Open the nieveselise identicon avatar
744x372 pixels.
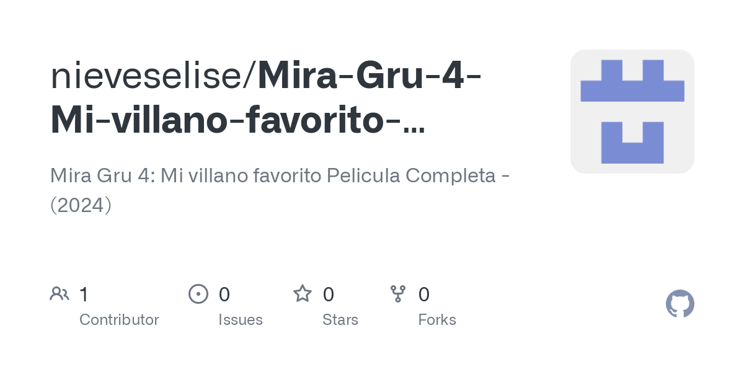[x=632, y=112]
